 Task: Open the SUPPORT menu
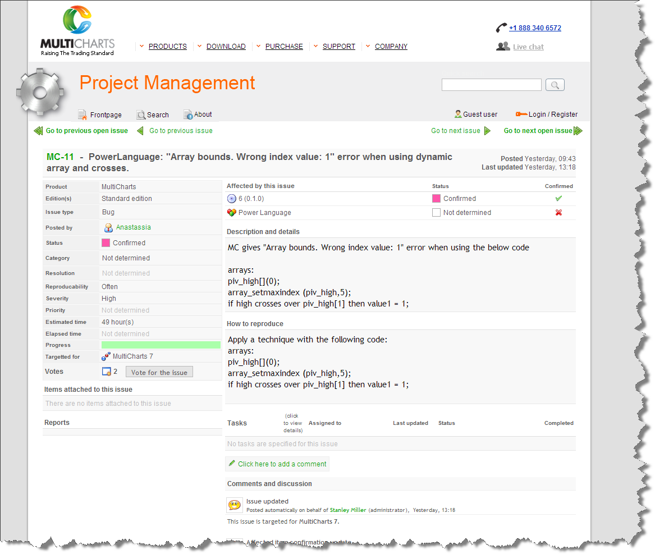point(339,47)
